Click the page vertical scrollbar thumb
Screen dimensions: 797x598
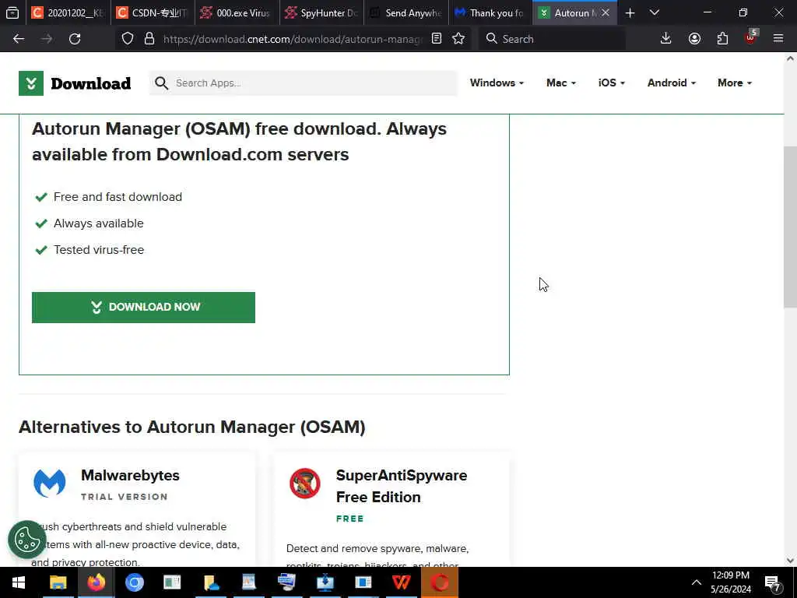790,227
